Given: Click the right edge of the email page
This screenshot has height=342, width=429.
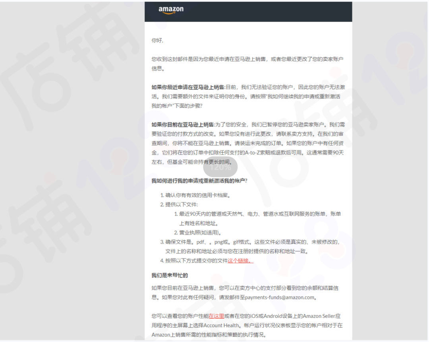Looking at the screenshot, I should pos(351,171).
